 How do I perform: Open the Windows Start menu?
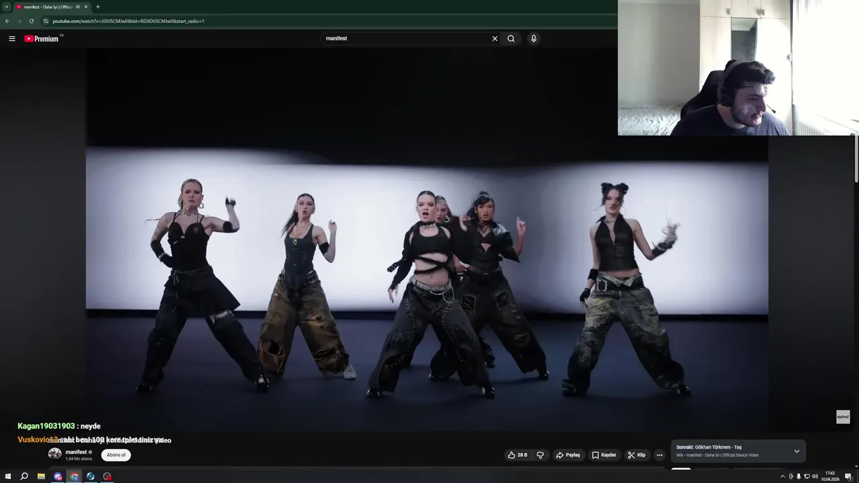8,476
